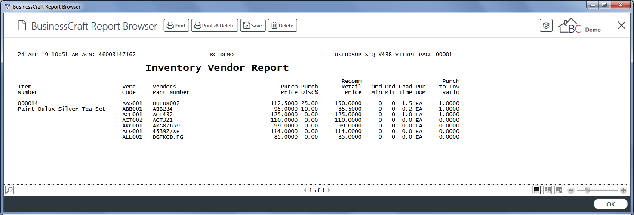
Task: Click purchase price 95.0000
Action: click(x=286, y=109)
